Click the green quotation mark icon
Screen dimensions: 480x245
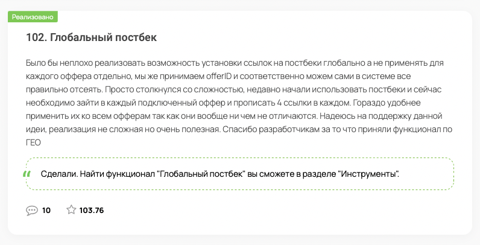[x=27, y=174]
